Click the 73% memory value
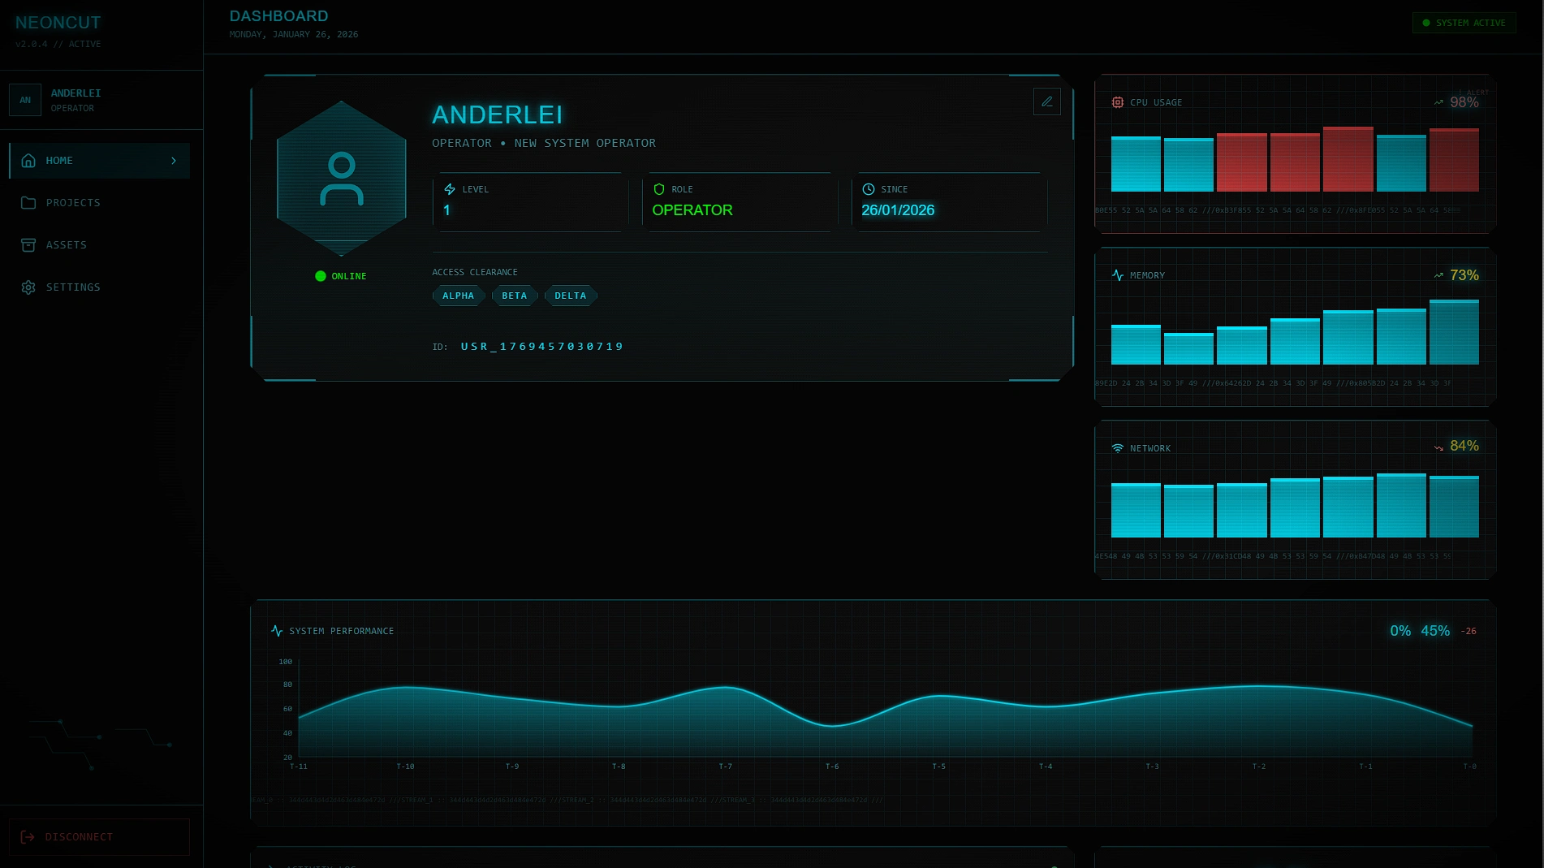Viewport: 1544px width, 868px height. click(1464, 275)
